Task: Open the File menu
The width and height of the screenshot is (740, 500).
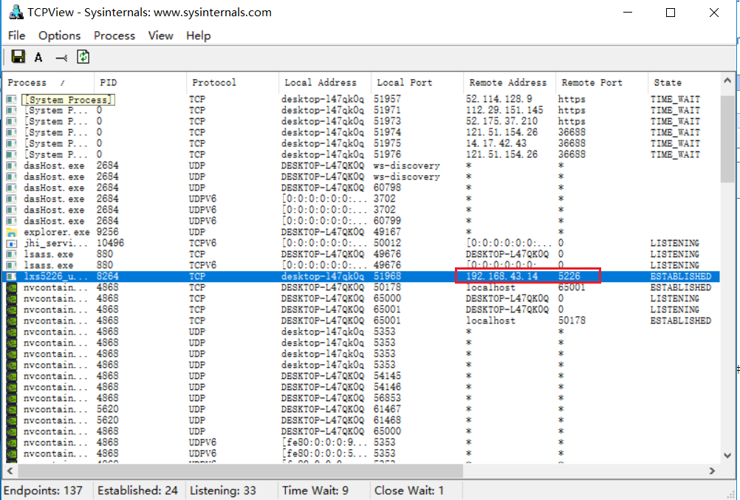Action: point(16,36)
